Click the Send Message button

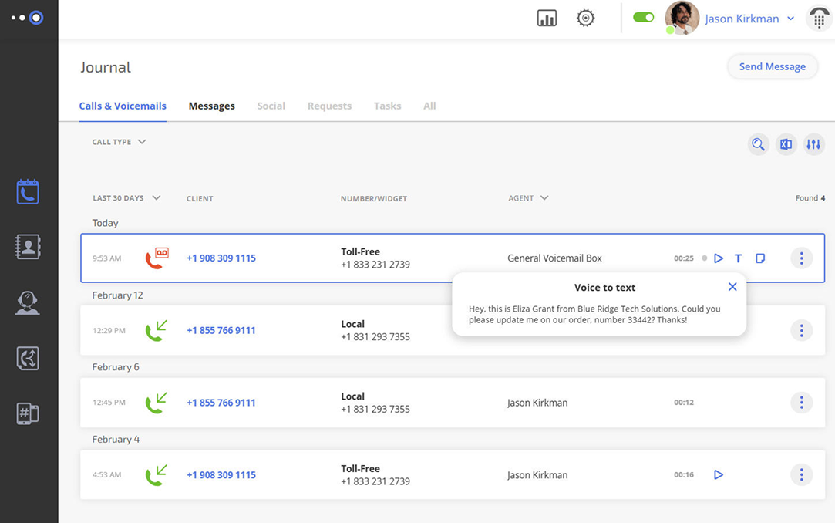tap(772, 66)
